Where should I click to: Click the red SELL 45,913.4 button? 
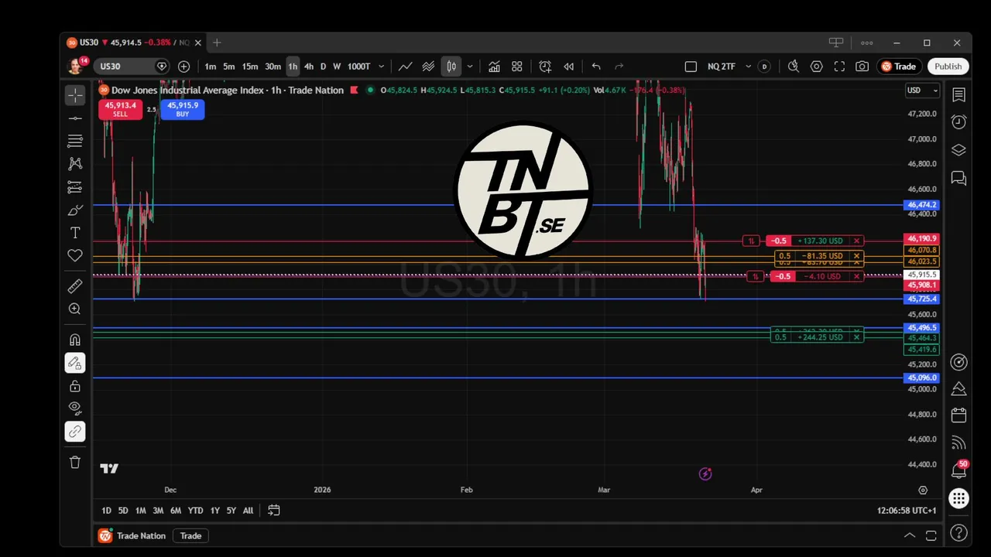(x=120, y=109)
